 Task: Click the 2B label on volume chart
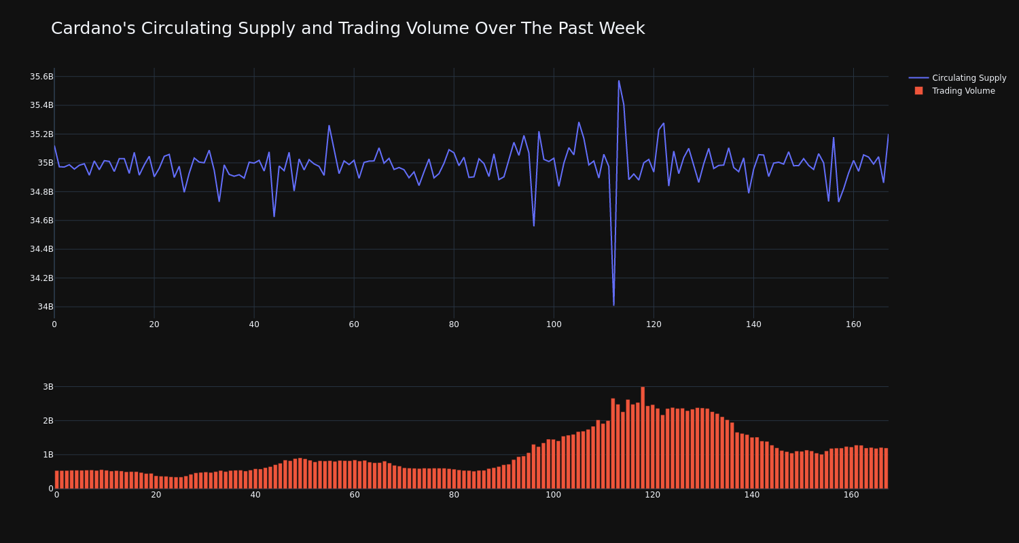48,421
